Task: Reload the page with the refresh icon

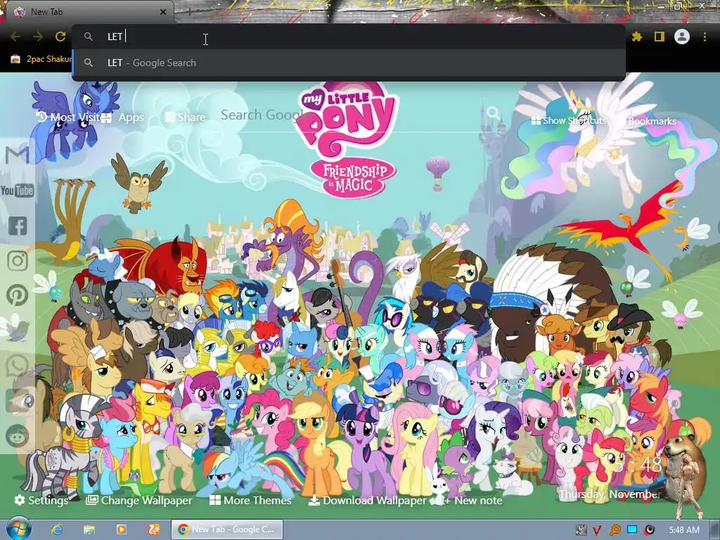Action: 60,37
